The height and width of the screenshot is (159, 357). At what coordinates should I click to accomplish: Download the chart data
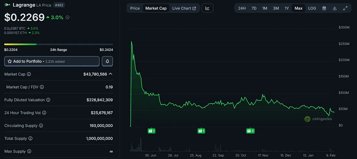tap(335, 8)
